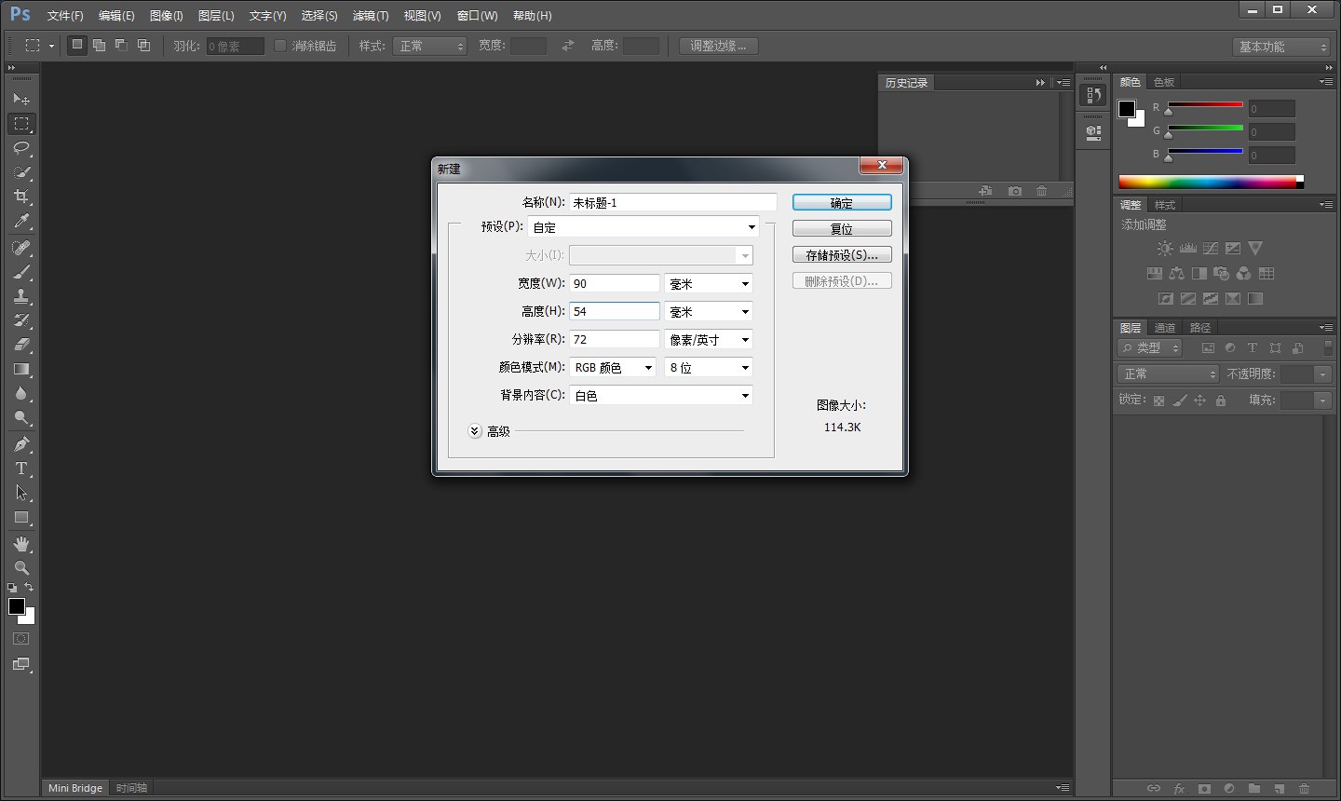Toggle Quick Mask mode icon
The height and width of the screenshot is (801, 1341).
(x=21, y=639)
